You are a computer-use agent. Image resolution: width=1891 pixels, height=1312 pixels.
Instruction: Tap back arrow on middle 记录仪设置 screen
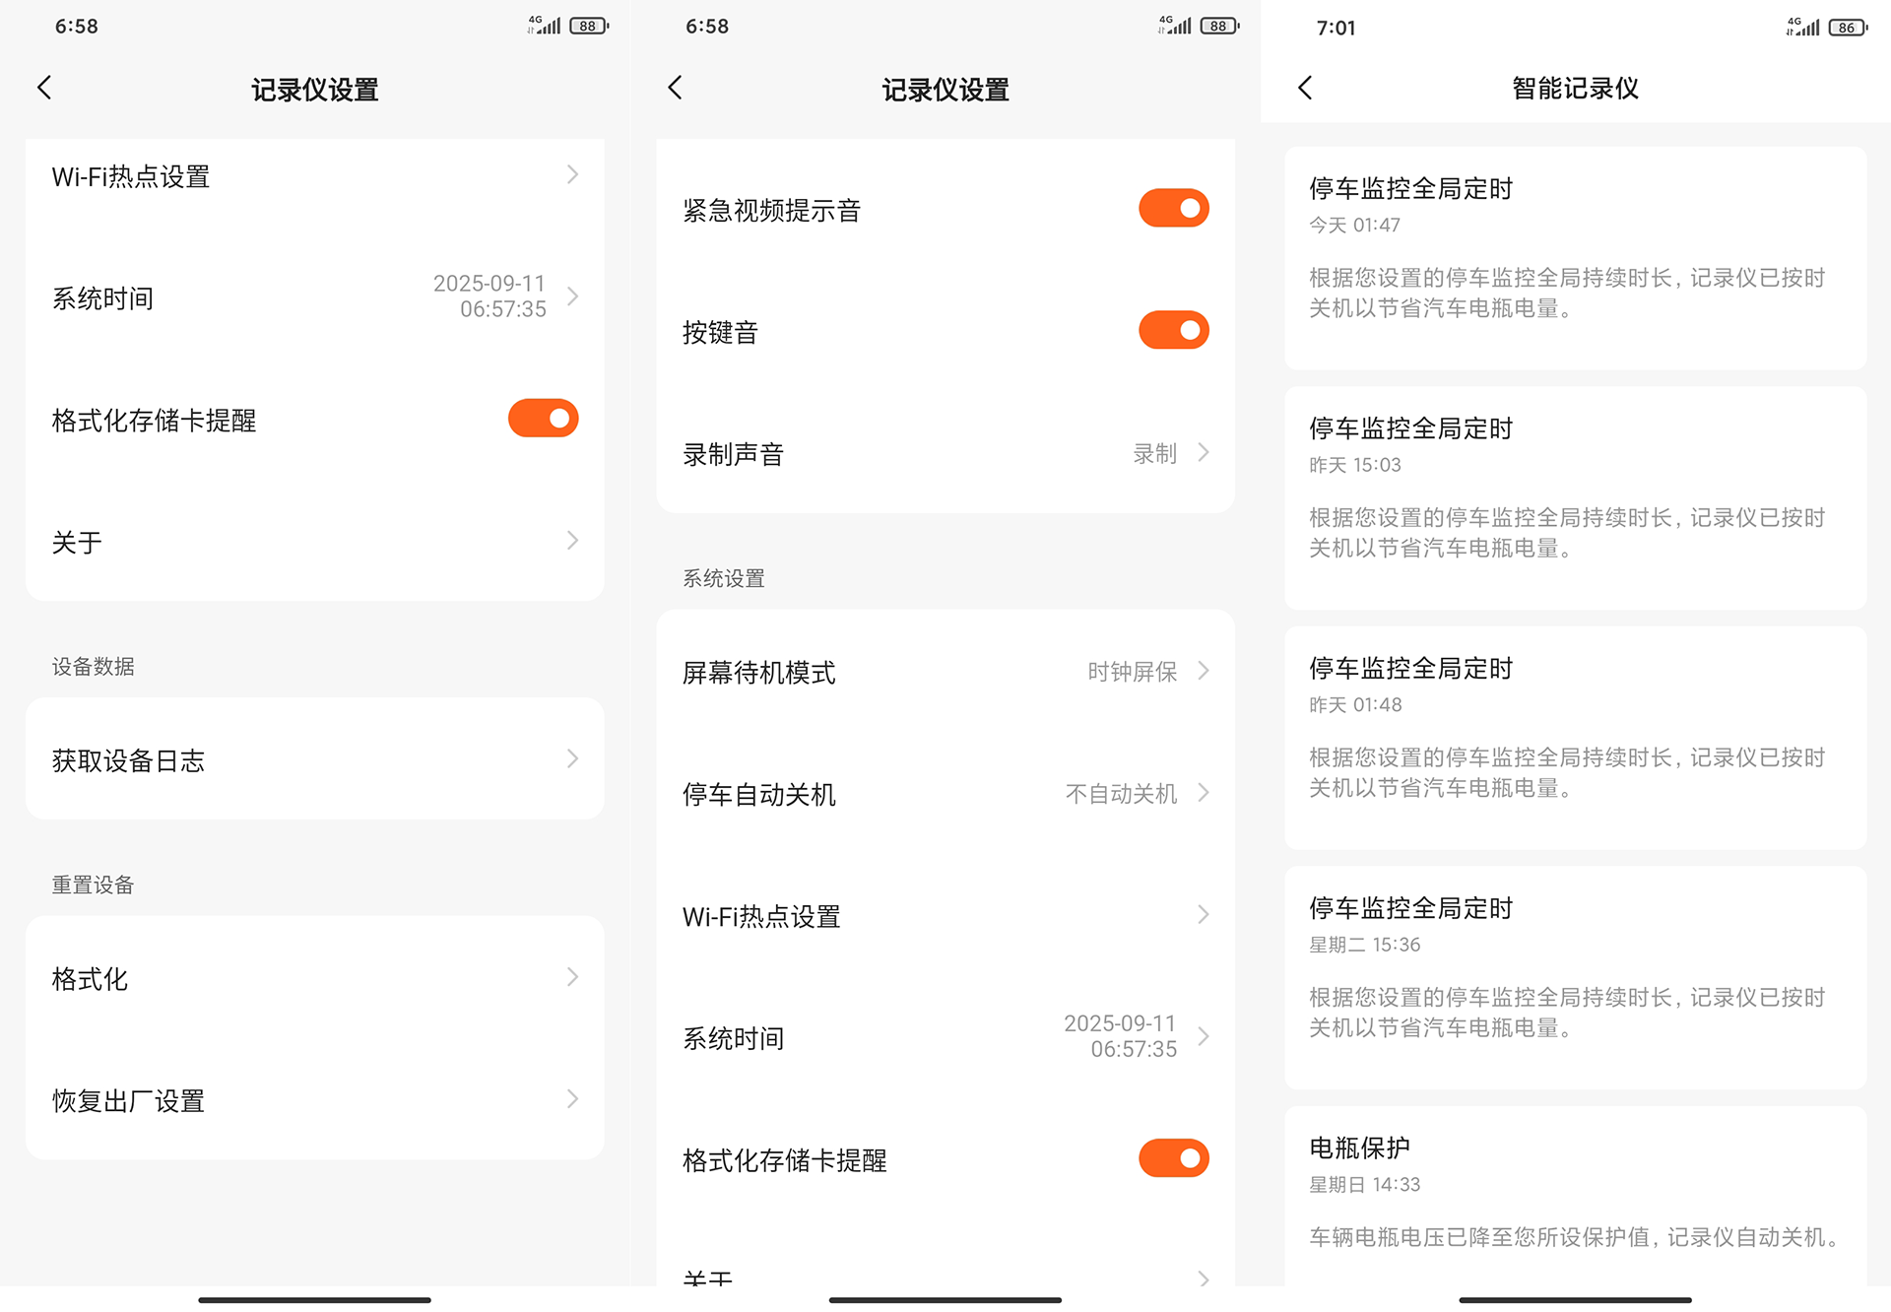675,88
